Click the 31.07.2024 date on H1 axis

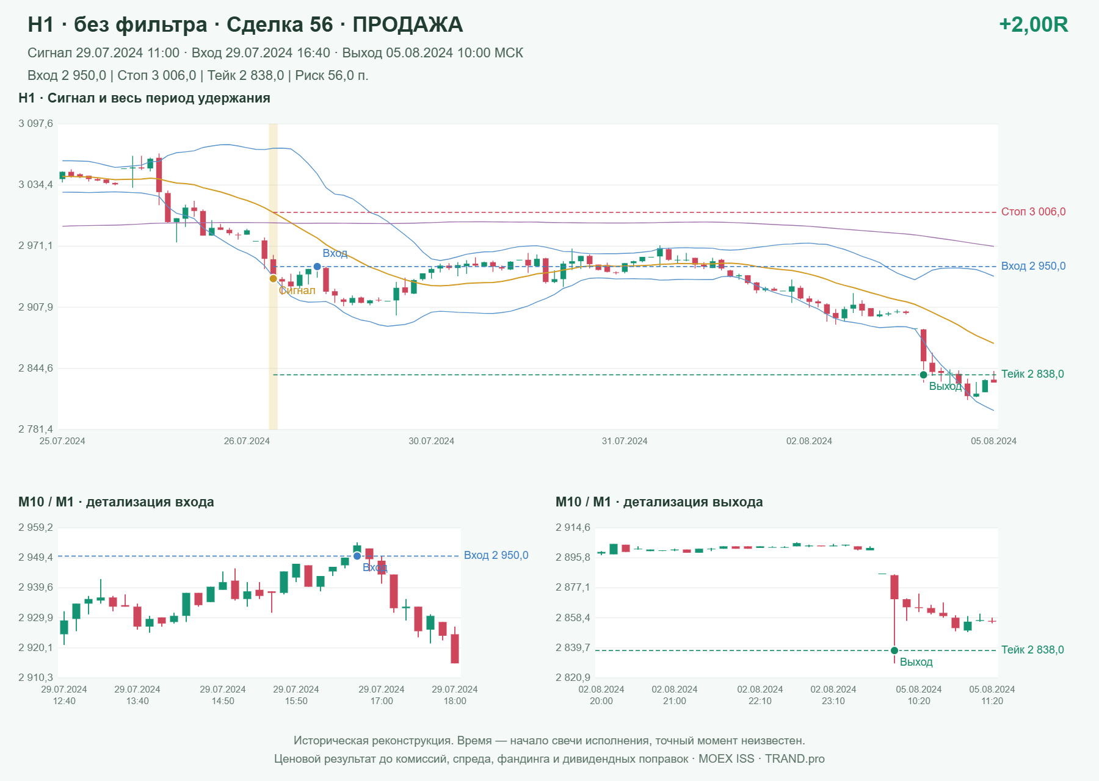point(625,441)
